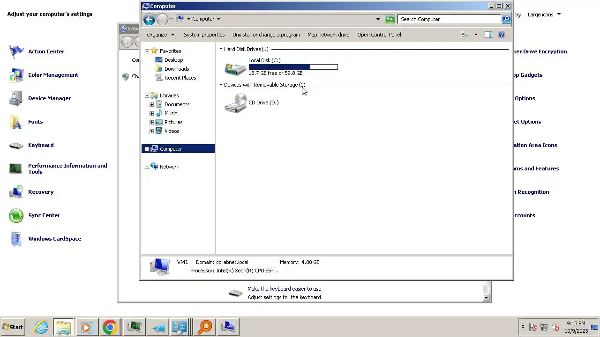Screen dimensions: 600x337
Task: Open Downloads in the navigation pane
Action: 177,69
